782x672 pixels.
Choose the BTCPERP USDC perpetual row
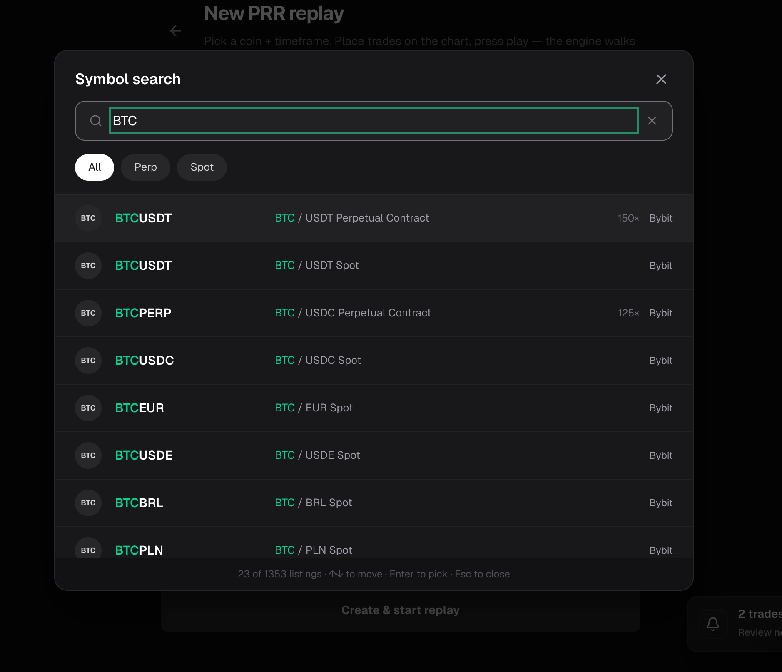[374, 313]
